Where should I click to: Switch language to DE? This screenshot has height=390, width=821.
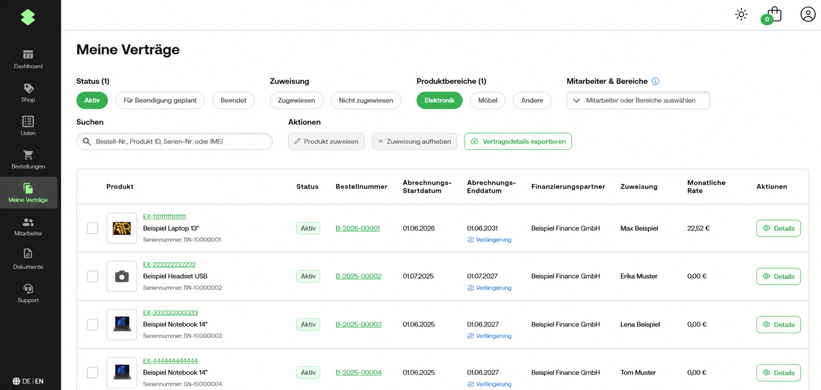(26, 381)
